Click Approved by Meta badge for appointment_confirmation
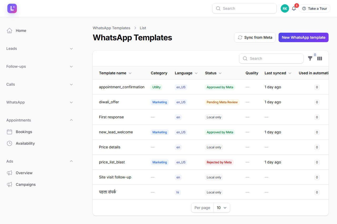 click(x=220, y=87)
